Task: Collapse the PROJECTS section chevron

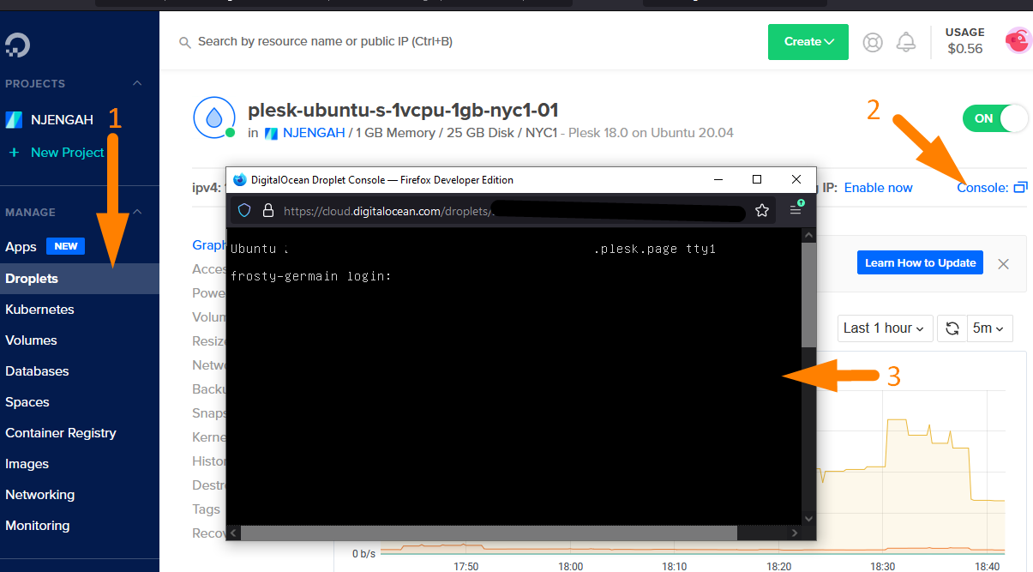Action: [137, 84]
